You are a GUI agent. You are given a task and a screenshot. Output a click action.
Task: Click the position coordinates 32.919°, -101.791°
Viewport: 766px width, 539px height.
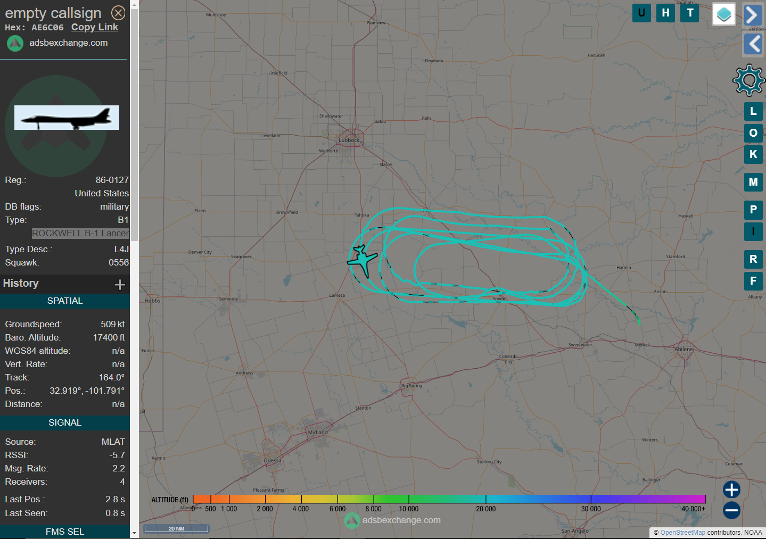click(87, 391)
